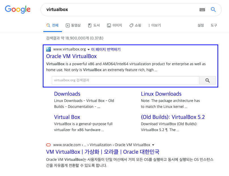
Task: Click 'Note: The package architecture has' snippet
Action: [x=170, y=104]
